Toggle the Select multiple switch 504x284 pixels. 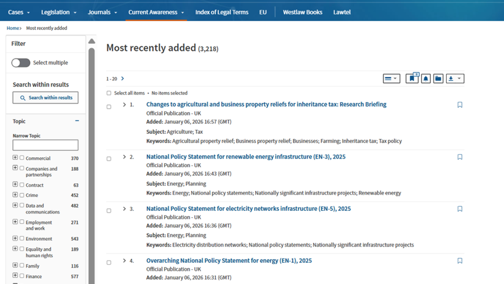pyautogui.click(x=21, y=63)
